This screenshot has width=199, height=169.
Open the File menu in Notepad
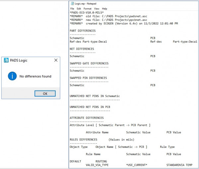[73, 9]
